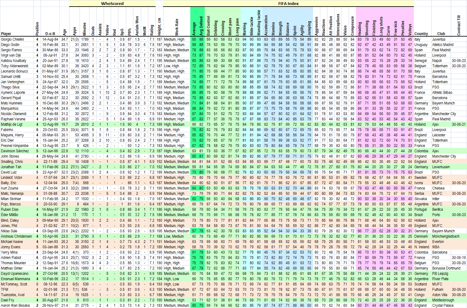
Task: Select the Leonardo Bonucci name cell
Action: coord(17,71)
